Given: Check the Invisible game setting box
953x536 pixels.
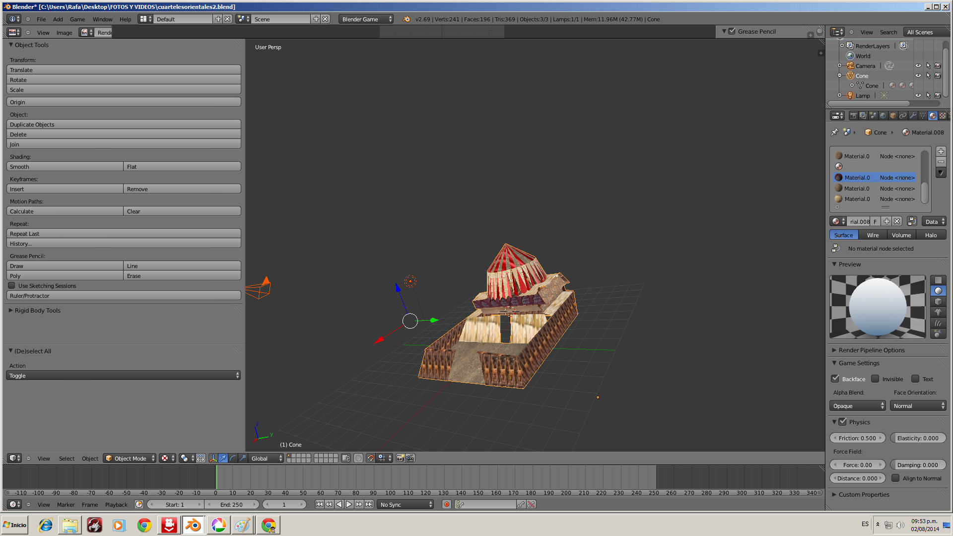Looking at the screenshot, I should pyautogui.click(x=875, y=379).
